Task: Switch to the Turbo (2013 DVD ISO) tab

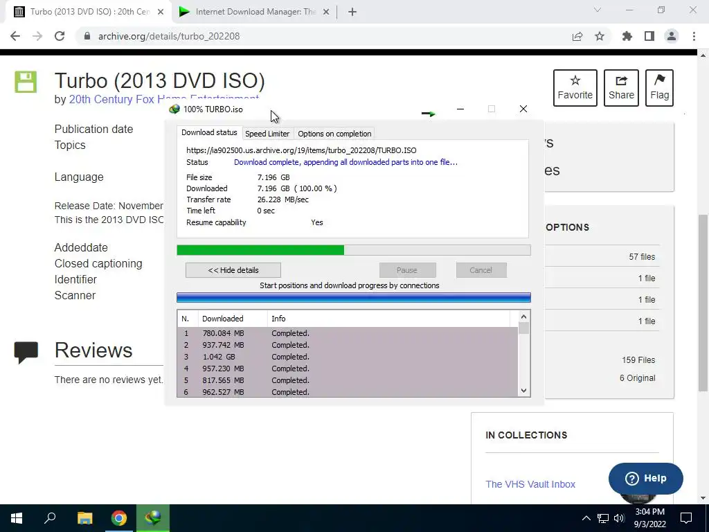Action: [x=89, y=12]
